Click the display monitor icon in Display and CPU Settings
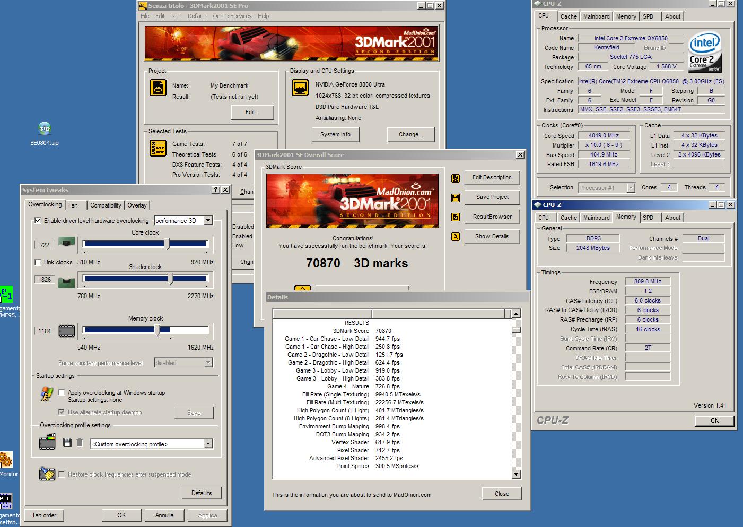The width and height of the screenshot is (743, 527). click(x=301, y=88)
